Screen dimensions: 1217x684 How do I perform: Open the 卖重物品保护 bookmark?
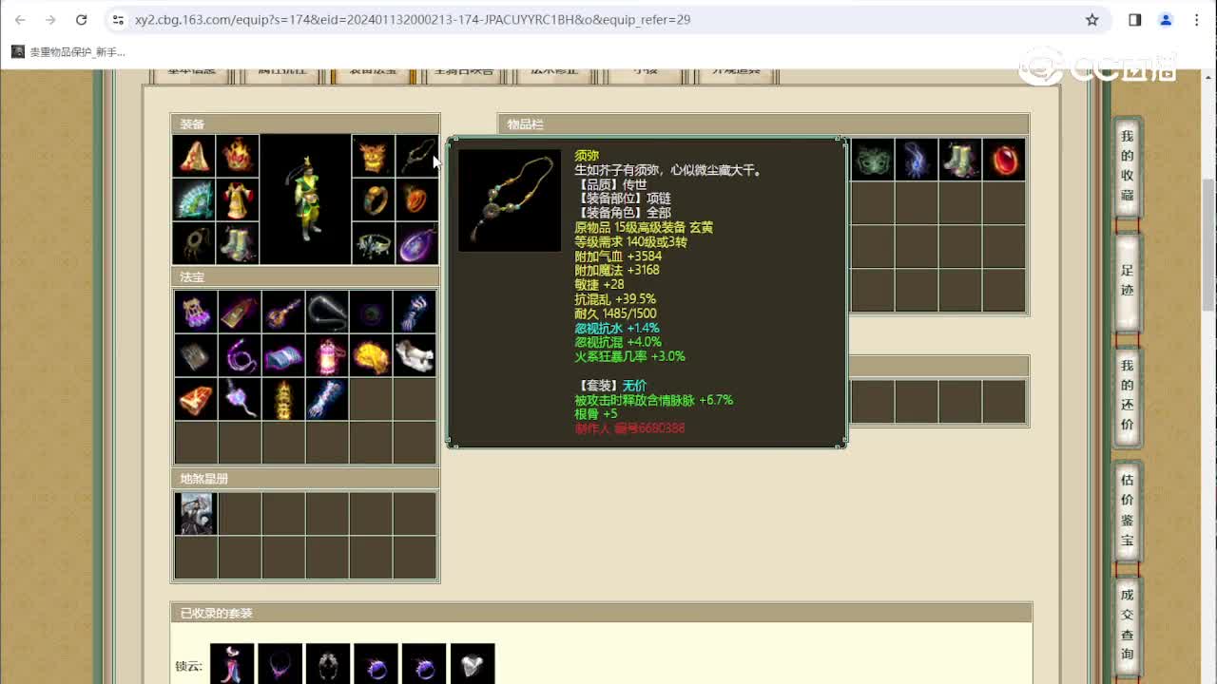(x=68, y=52)
